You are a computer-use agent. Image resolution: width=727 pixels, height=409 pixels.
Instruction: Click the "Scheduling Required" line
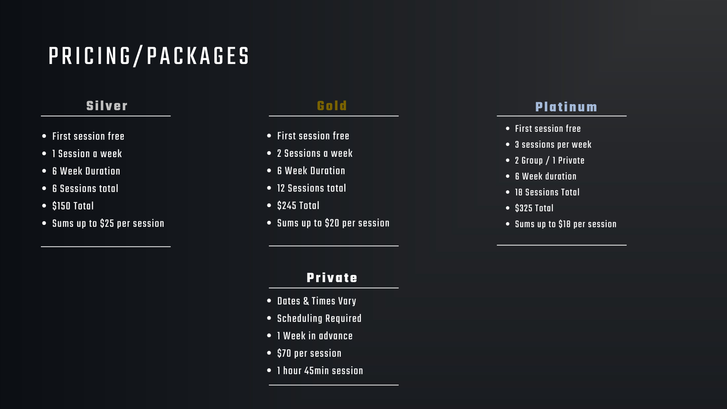pyautogui.click(x=319, y=319)
